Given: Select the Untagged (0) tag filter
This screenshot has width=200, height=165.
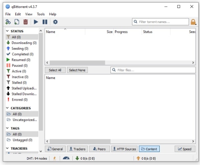Looking at the screenshot, I should [22, 140].
